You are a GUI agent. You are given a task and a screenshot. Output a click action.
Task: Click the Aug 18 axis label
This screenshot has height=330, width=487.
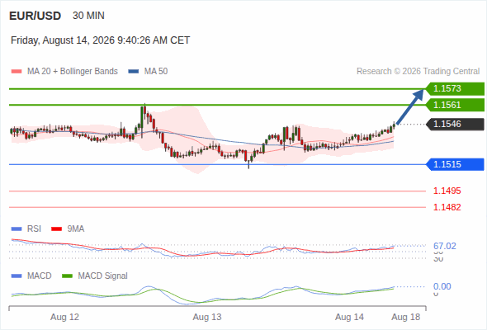[x=406, y=318]
